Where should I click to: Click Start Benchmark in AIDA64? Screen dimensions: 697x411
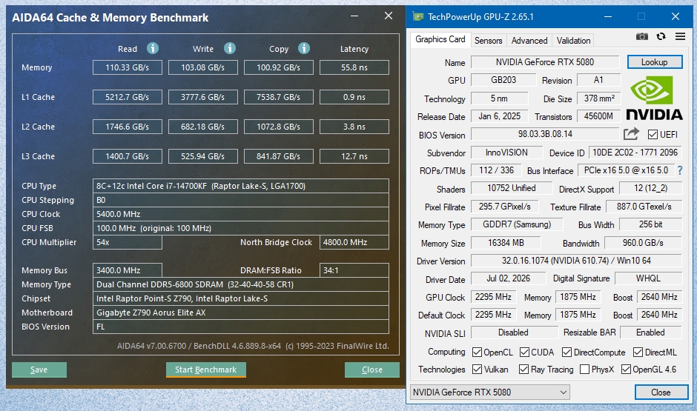[206, 370]
